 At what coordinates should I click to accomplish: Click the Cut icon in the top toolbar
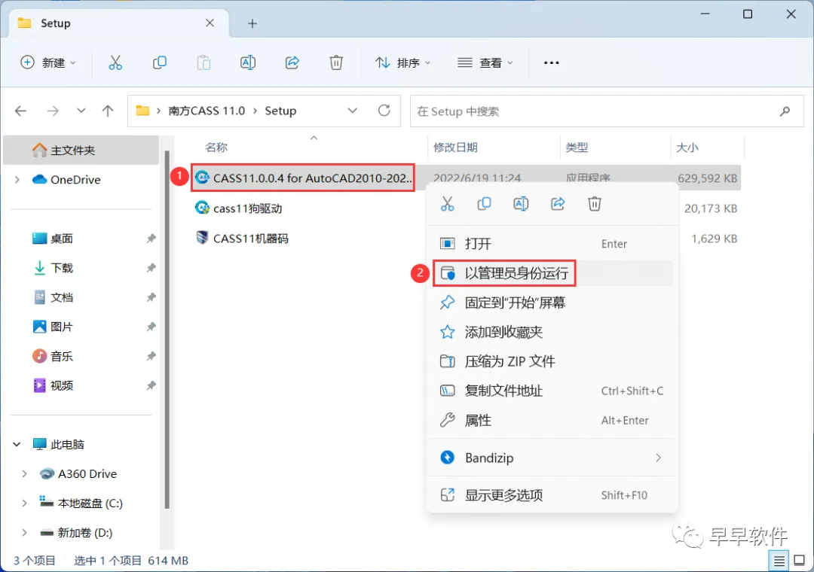point(115,62)
